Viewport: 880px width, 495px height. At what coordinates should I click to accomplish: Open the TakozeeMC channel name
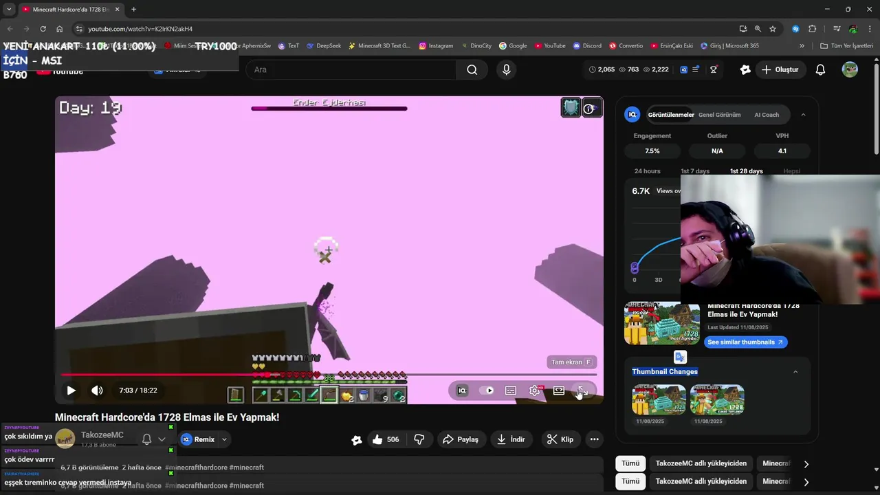tap(102, 434)
